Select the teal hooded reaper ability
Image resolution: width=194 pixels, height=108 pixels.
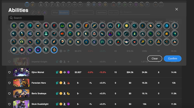coord(30,26)
